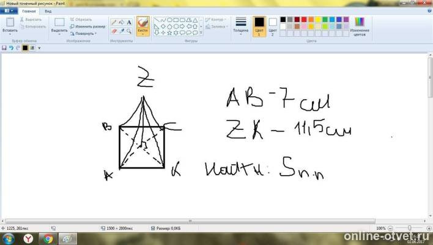433x245 pixels.
Task: Open Chrome from the taskbar
Action: point(48,239)
